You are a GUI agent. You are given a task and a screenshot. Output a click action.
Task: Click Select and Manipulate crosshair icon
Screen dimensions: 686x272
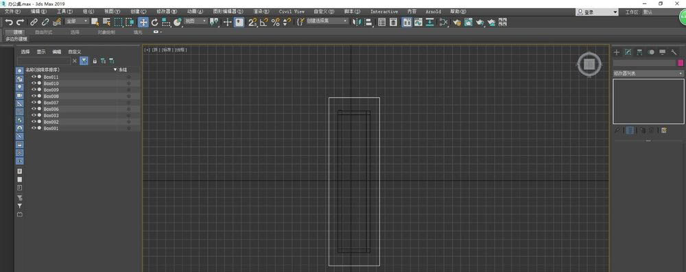(227, 22)
